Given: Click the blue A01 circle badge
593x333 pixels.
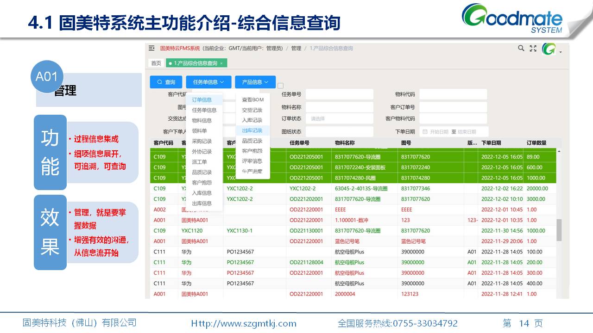Looking at the screenshot, I should tap(46, 76).
